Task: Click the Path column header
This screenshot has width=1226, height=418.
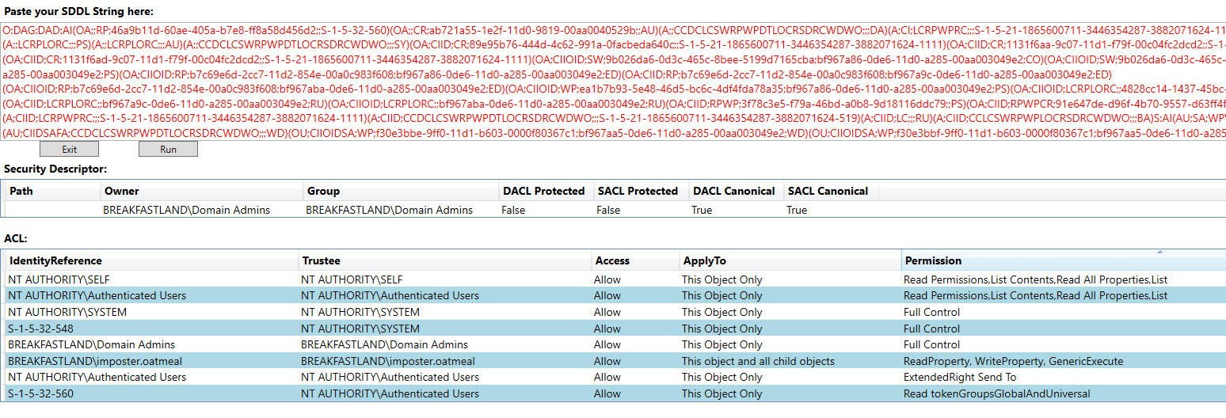Action: [x=21, y=191]
